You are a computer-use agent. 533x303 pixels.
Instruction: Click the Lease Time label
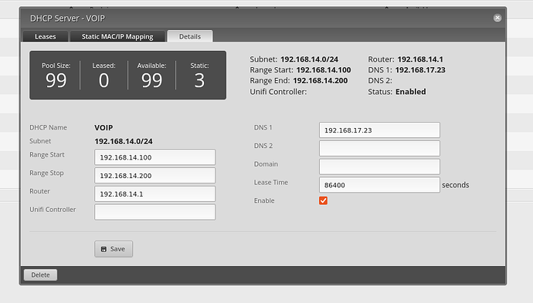271,182
